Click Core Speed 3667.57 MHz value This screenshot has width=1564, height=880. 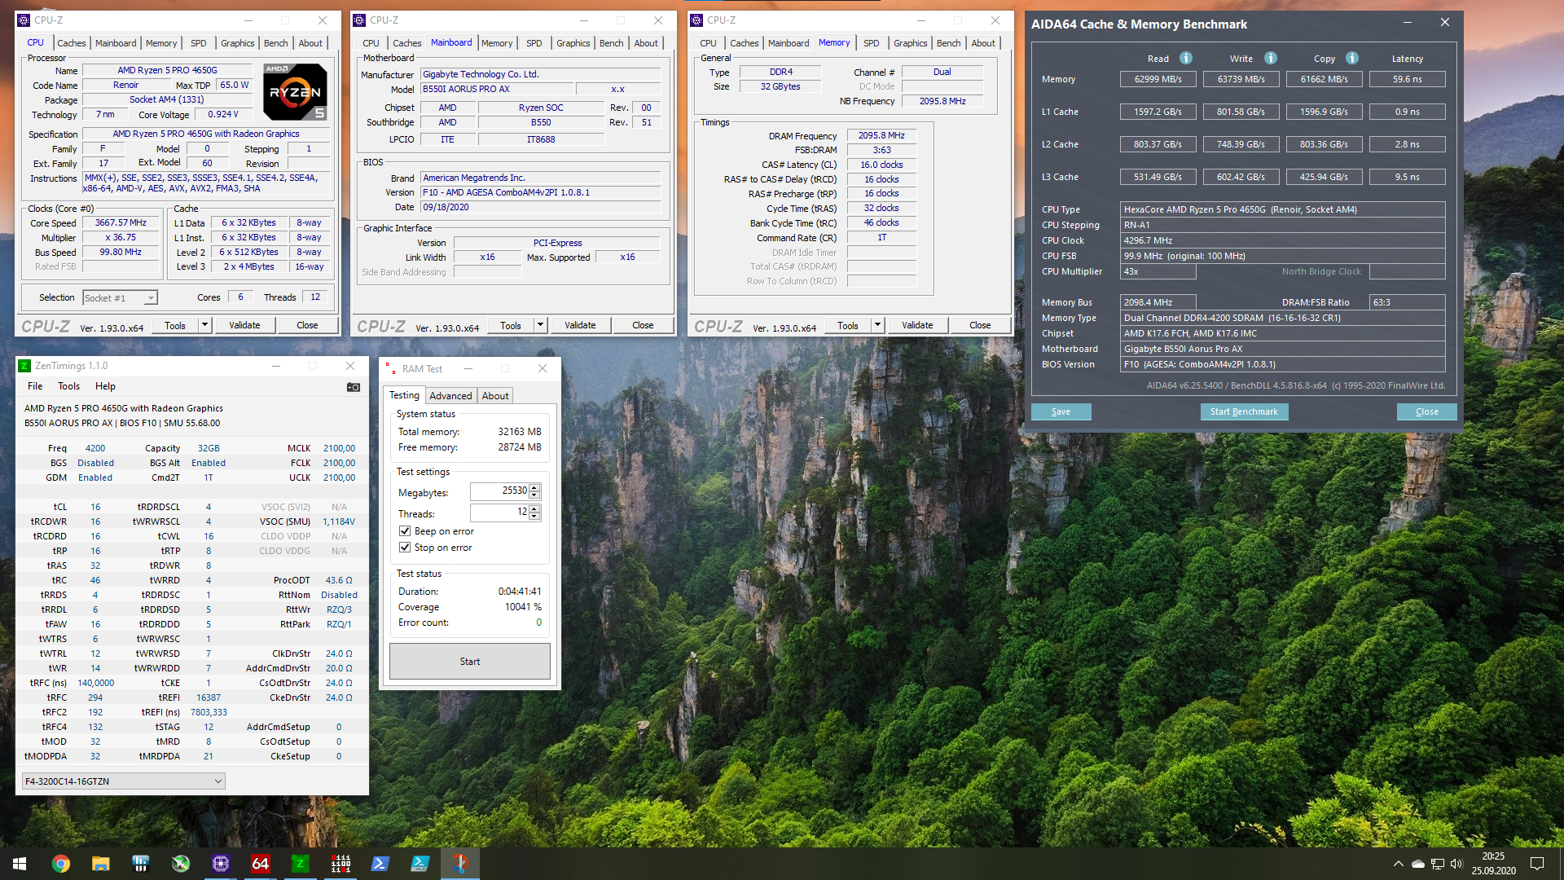click(x=121, y=223)
